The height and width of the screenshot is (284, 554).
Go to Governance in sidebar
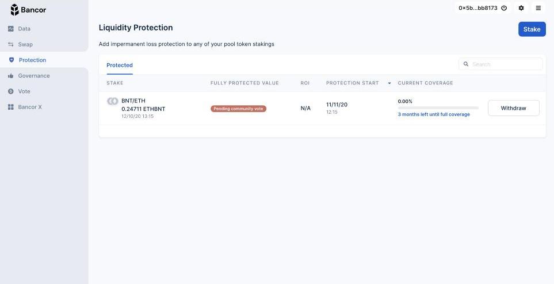coord(34,75)
